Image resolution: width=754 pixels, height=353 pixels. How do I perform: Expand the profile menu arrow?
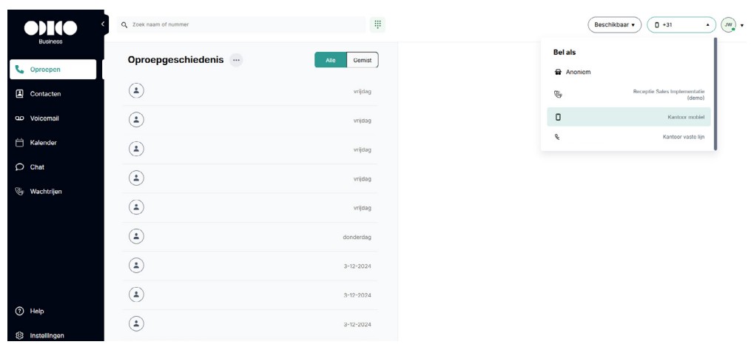[x=742, y=25]
